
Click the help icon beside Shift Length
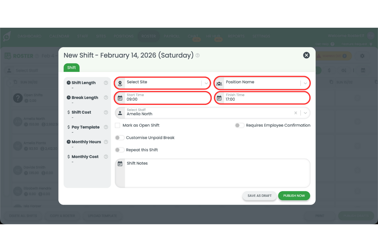[106, 83]
